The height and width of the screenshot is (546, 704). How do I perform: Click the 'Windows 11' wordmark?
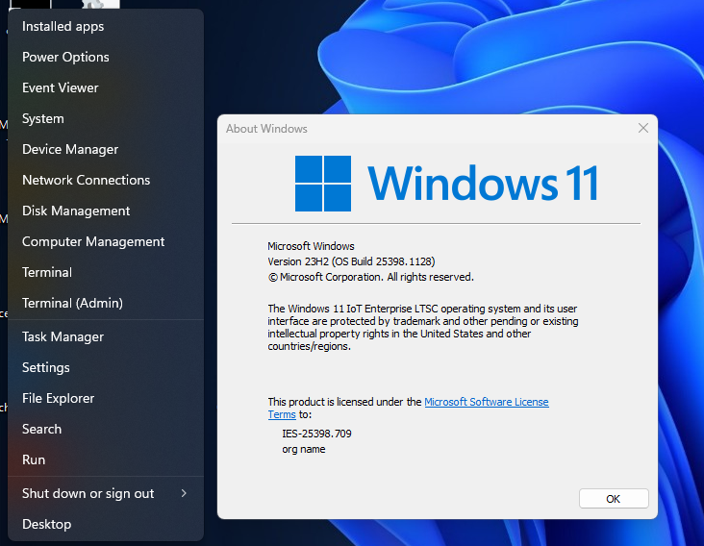coord(483,183)
